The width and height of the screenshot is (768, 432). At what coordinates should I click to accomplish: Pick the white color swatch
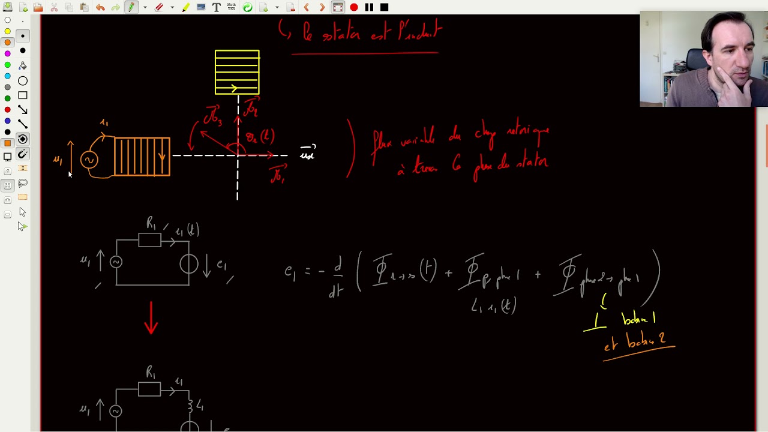pos(7,20)
